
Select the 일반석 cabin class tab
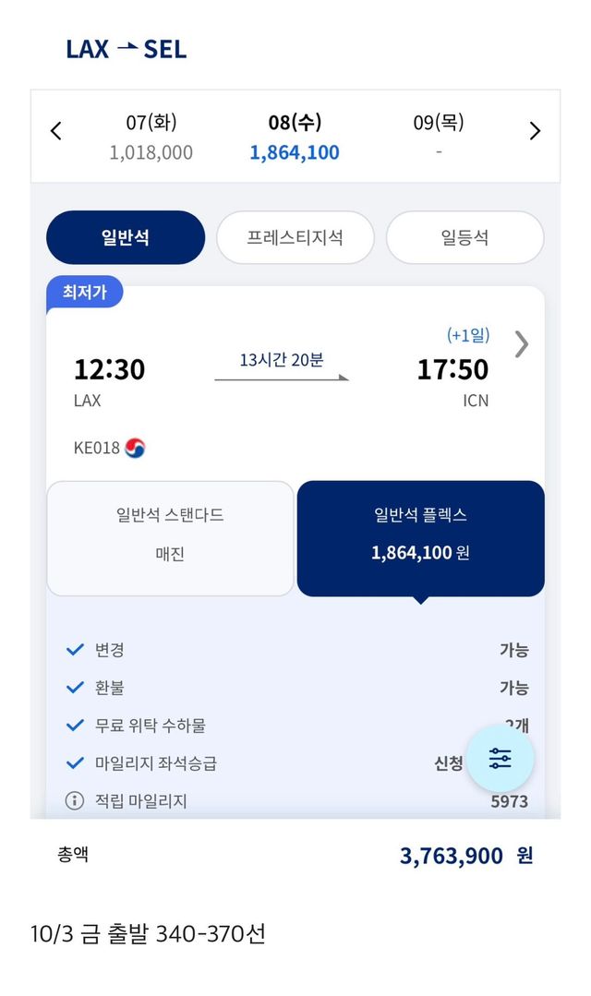[x=126, y=237]
